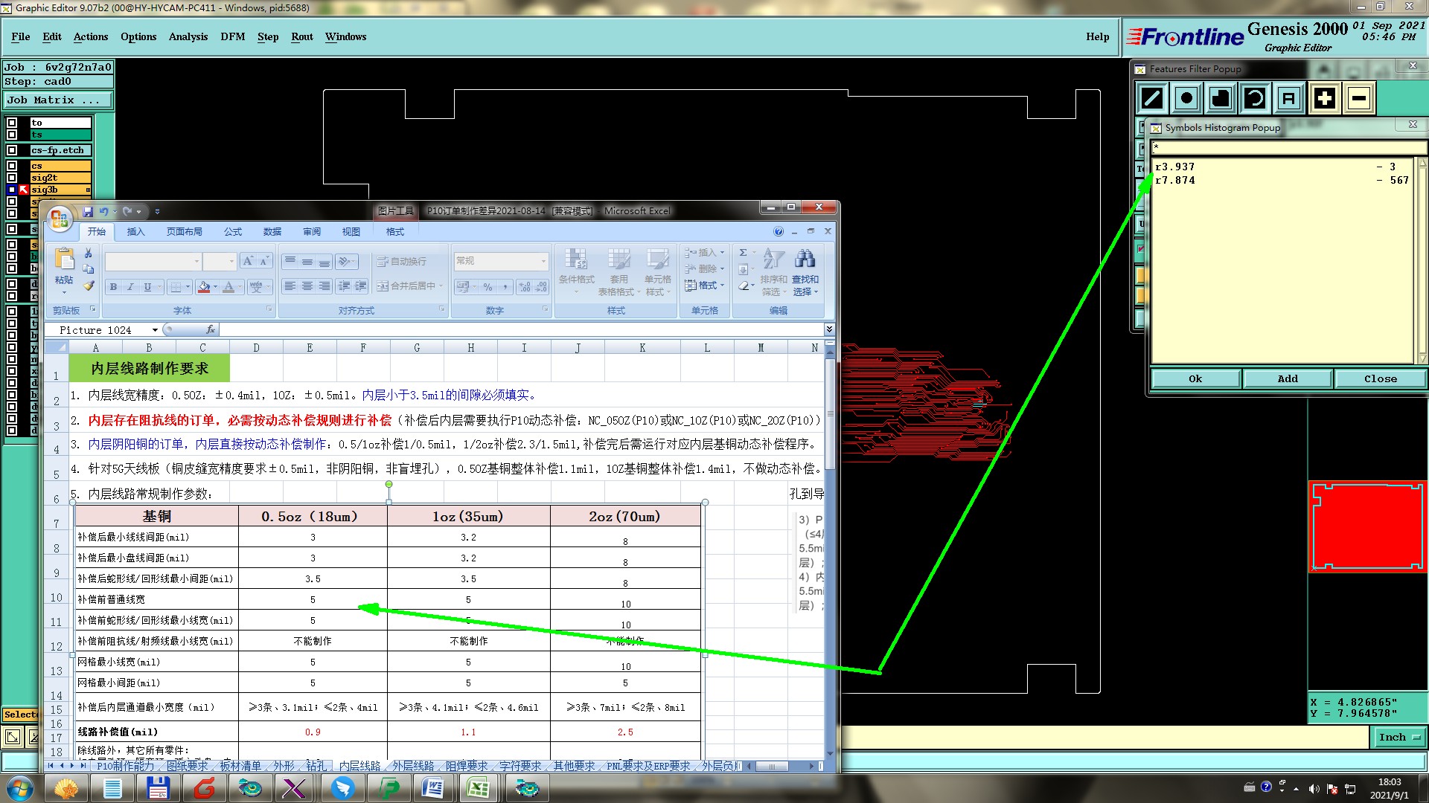The height and width of the screenshot is (803, 1429).
Task: Click the Excel save icon
Action: click(x=88, y=212)
